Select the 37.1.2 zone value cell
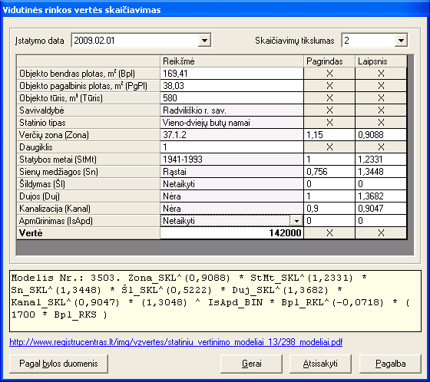The width and height of the screenshot is (430, 382). coord(232,135)
